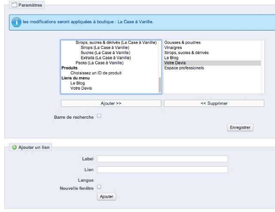Image resolution: width=275 pixels, height=212 pixels.
Task: Select highlighted Votre Devis in selected list
Action: 212,63
